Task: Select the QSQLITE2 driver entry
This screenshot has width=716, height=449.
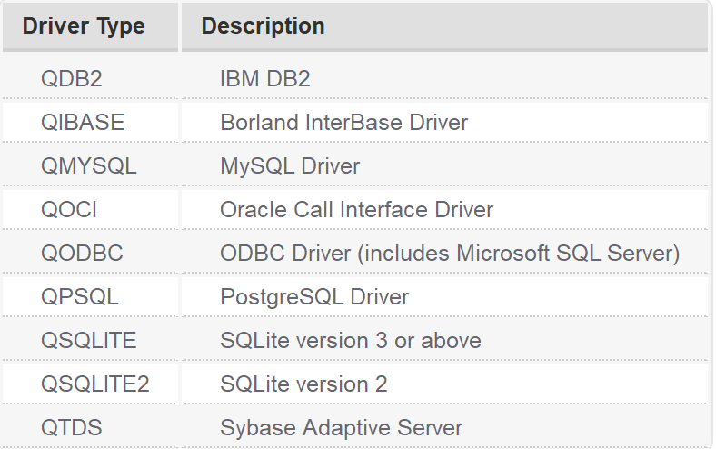Action: 95,384
